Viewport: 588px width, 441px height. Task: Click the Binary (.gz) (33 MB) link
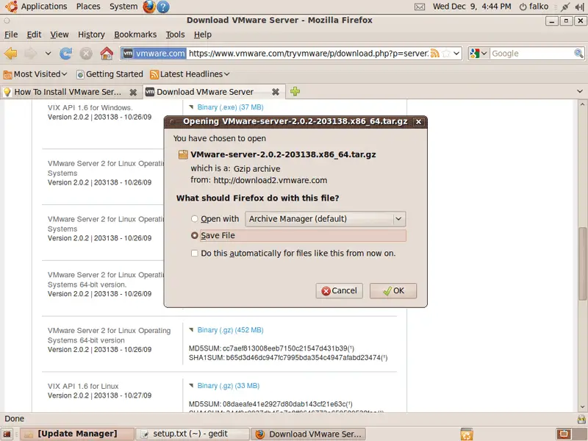(x=229, y=385)
